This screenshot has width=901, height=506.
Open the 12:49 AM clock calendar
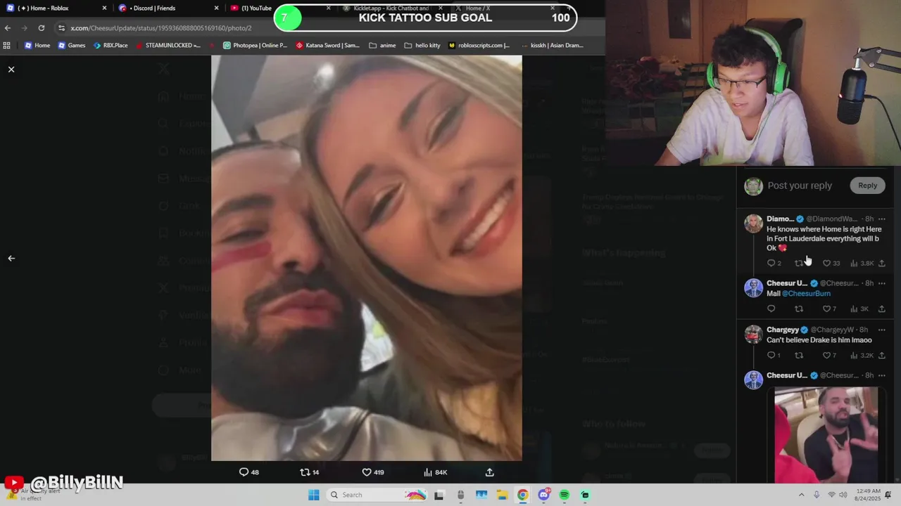867,495
